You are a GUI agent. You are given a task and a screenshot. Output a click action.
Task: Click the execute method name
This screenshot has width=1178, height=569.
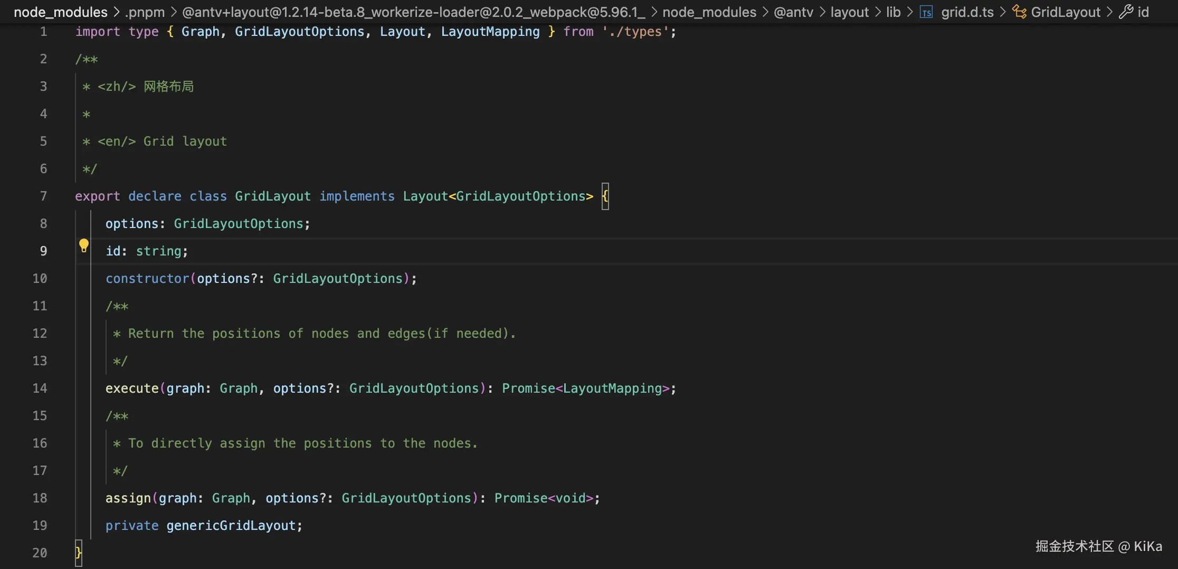[x=132, y=388]
